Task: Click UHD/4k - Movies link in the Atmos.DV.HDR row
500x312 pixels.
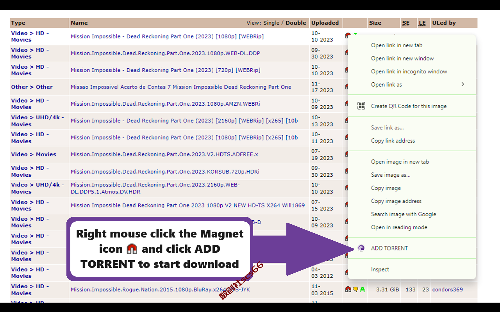Action: click(37, 188)
